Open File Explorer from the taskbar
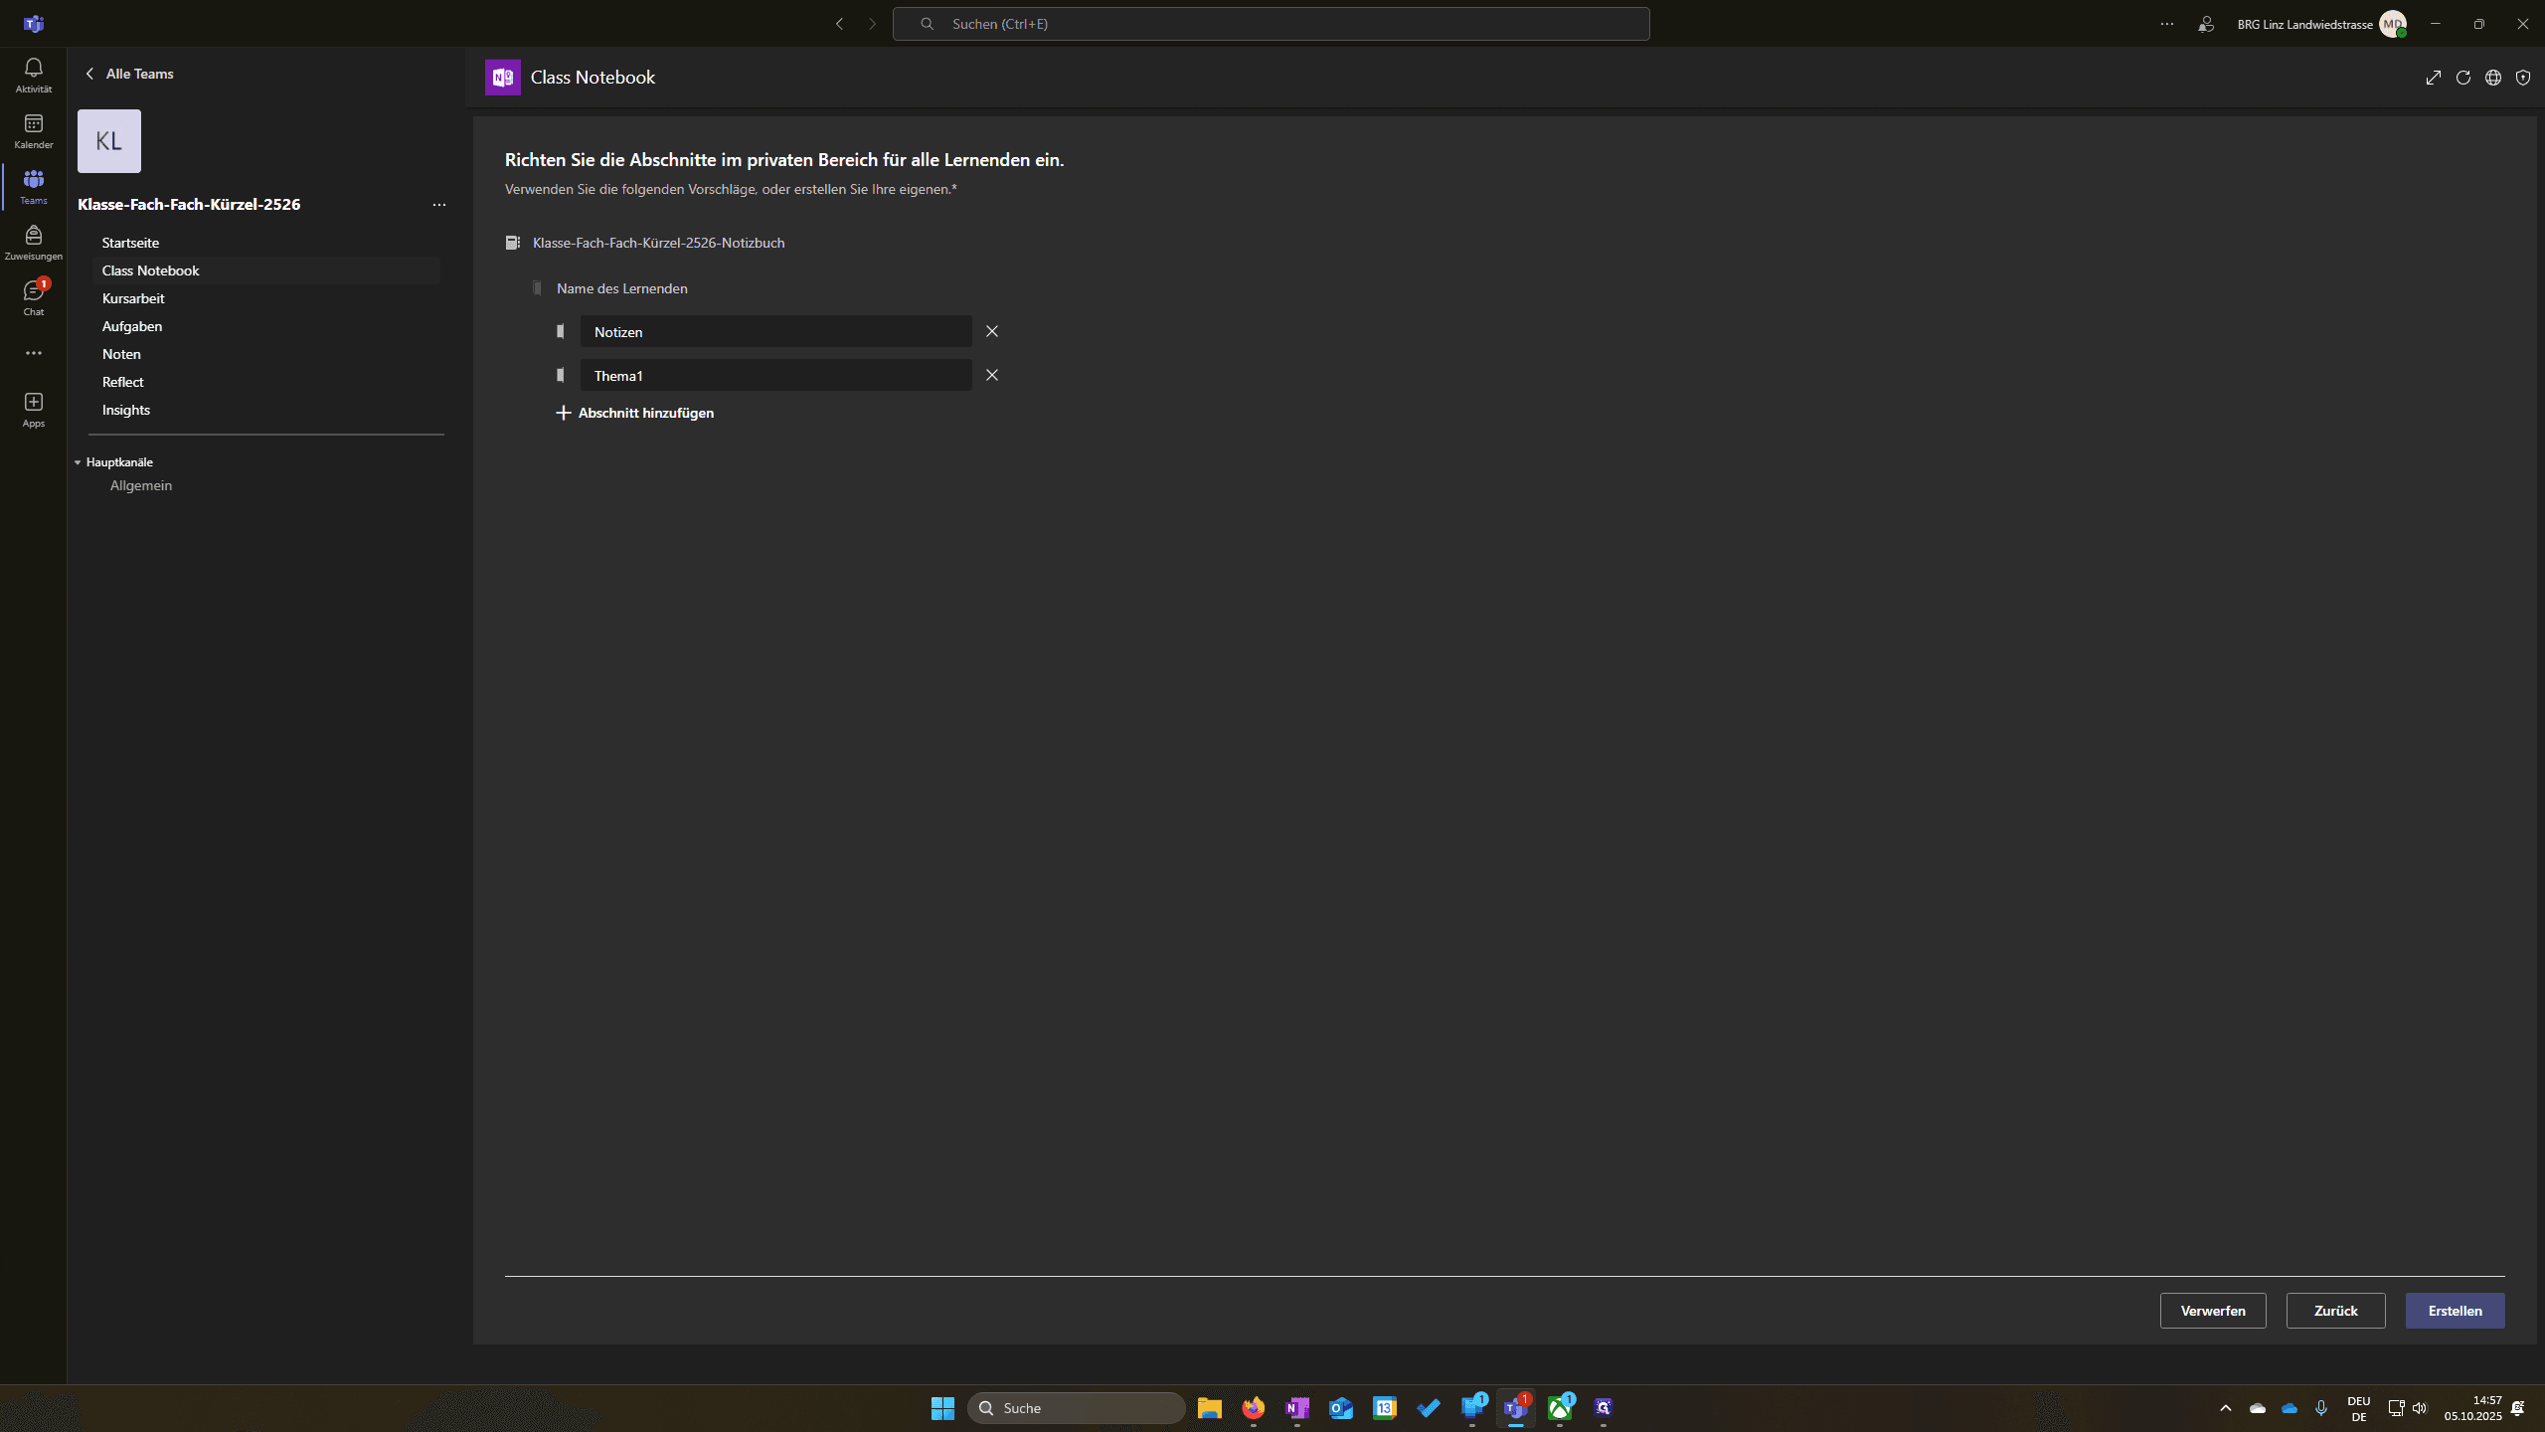This screenshot has height=1432, width=2545. (1209, 1408)
